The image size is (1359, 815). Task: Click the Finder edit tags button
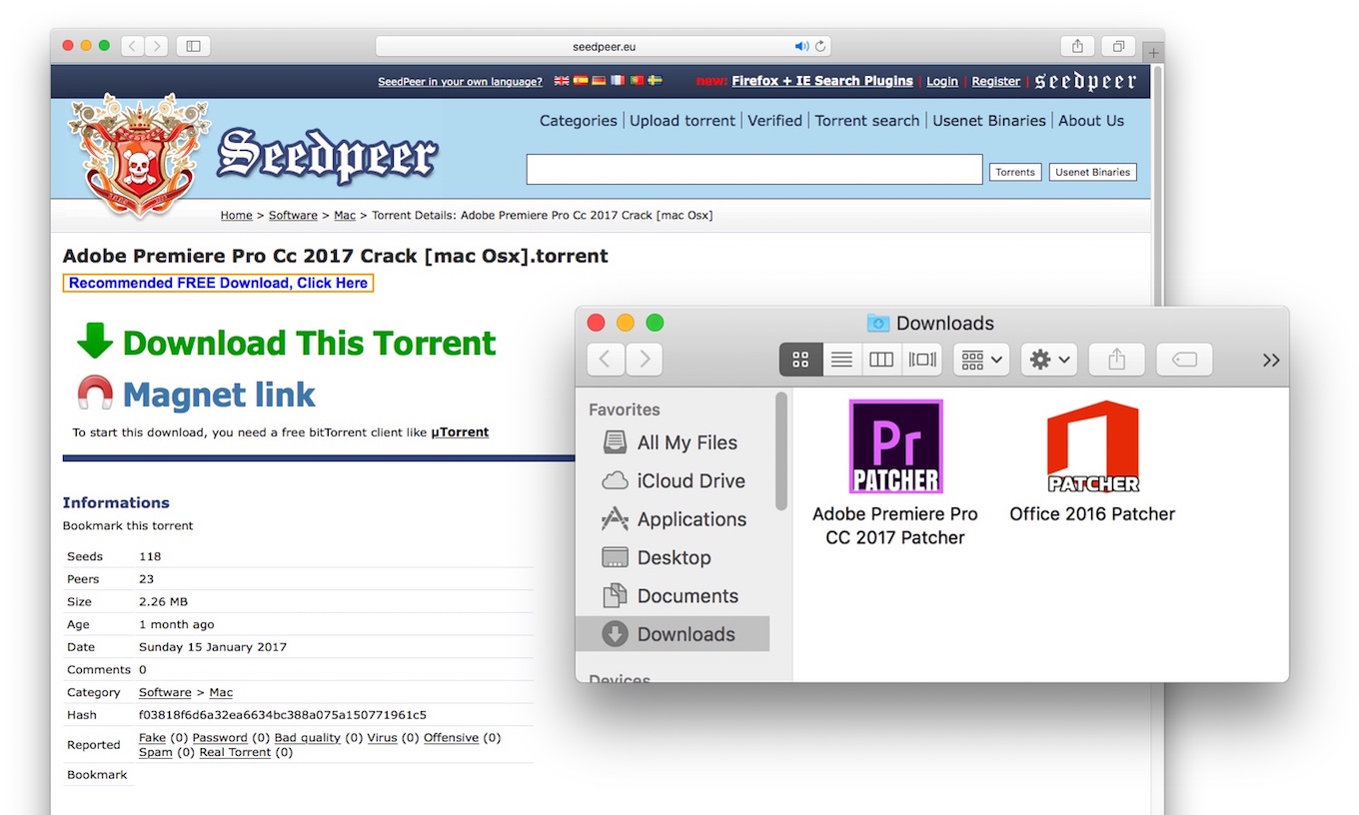[1184, 360]
